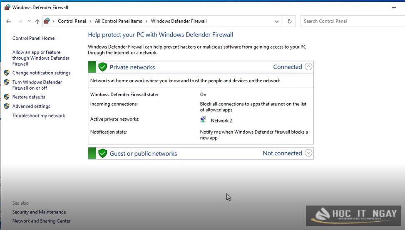Expand the chevron before Control Panel breadcrumb
The height and width of the screenshot is (230, 405).
click(53, 21)
